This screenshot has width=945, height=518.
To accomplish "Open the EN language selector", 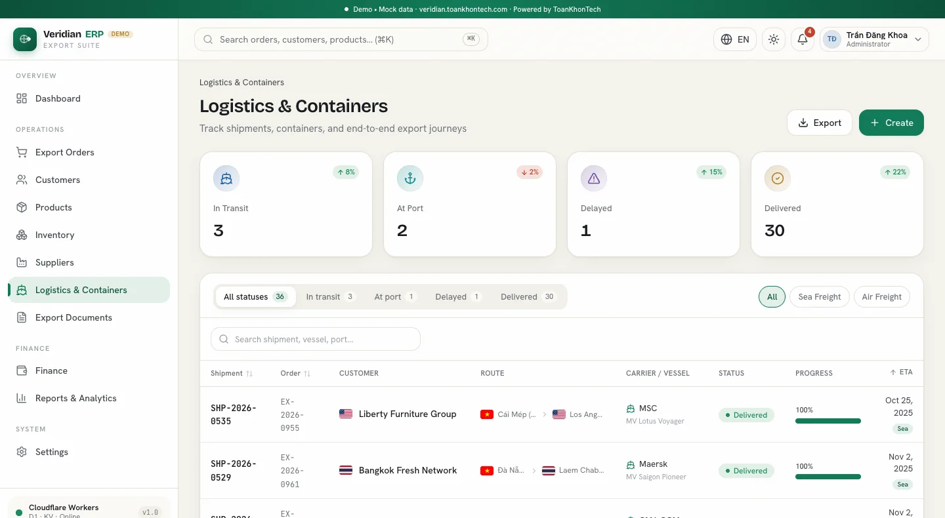I will pos(735,39).
